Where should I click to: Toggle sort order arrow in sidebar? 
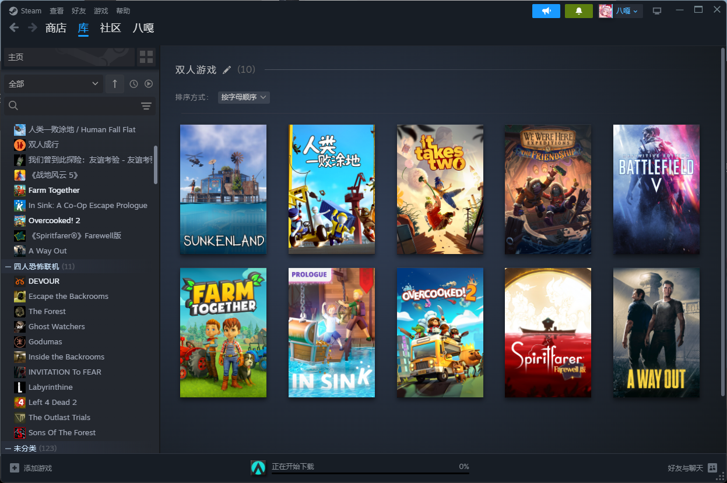[x=115, y=84]
